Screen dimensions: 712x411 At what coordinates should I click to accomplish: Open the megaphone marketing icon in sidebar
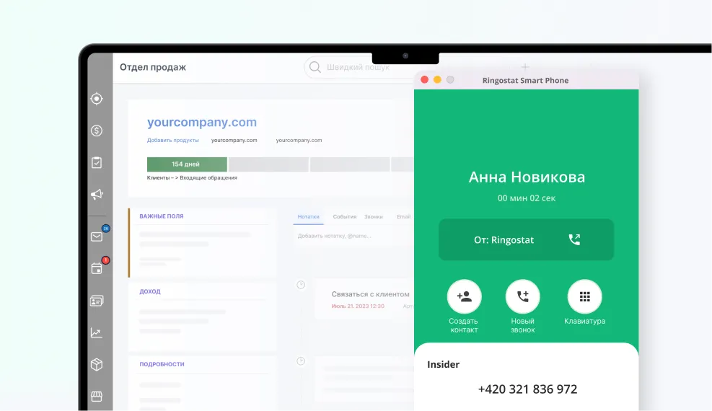[x=97, y=194]
